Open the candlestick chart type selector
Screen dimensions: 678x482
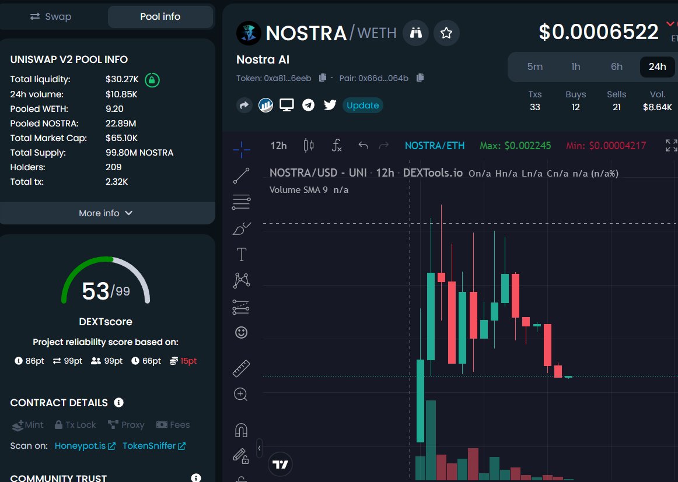(x=308, y=146)
